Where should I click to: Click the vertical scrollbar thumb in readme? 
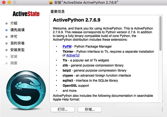pyautogui.click(x=160, y=34)
